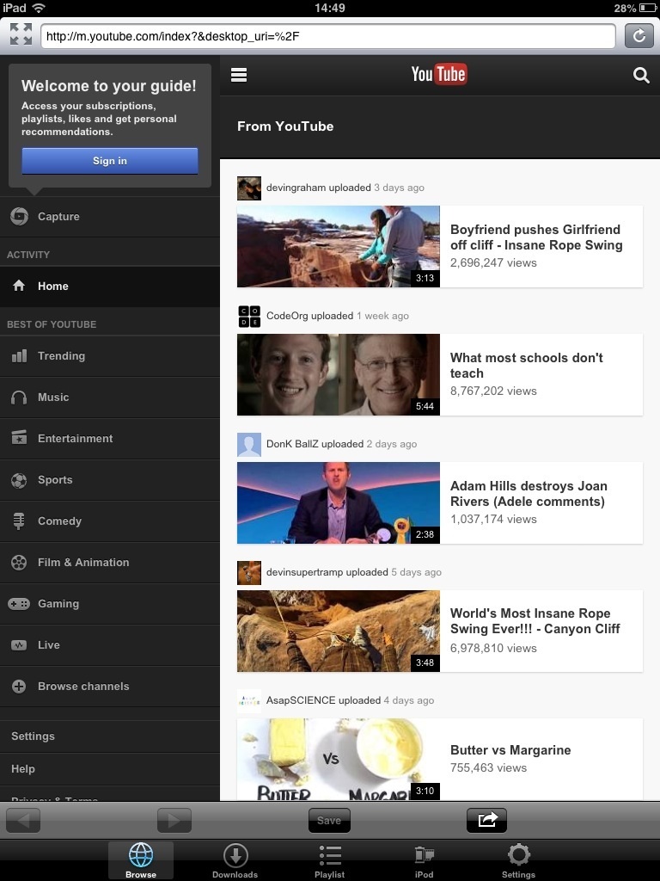
Task: Open the hamburger guide menu icon
Action: (x=239, y=75)
